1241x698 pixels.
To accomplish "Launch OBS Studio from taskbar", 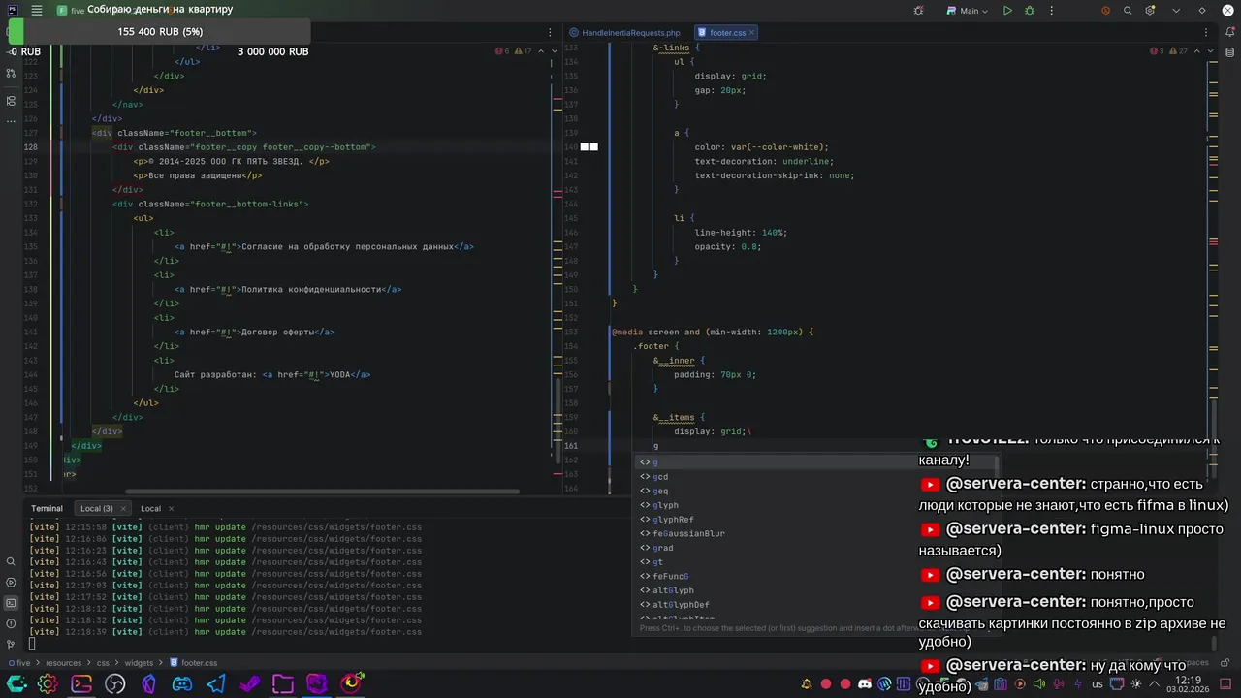I will [x=115, y=684].
